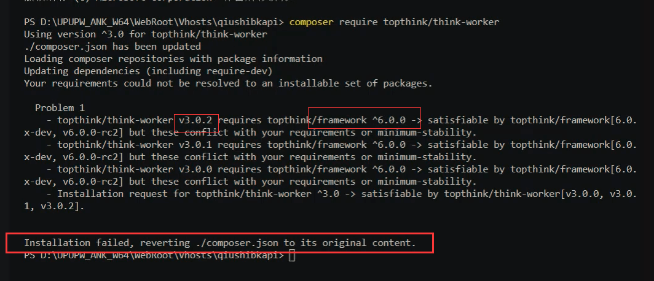This screenshot has height=281, width=654.
Task: Click 'topthink/think-worker[v3.0.0, v3.0.' bracket text
Action: (x=540, y=194)
